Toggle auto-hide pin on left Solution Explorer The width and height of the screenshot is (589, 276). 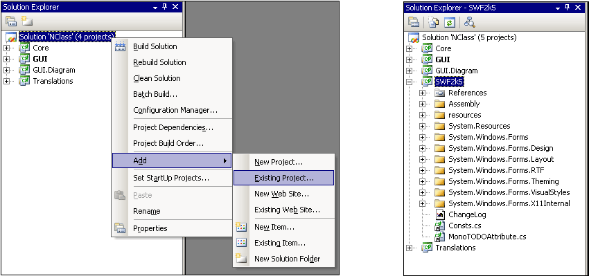click(x=164, y=7)
